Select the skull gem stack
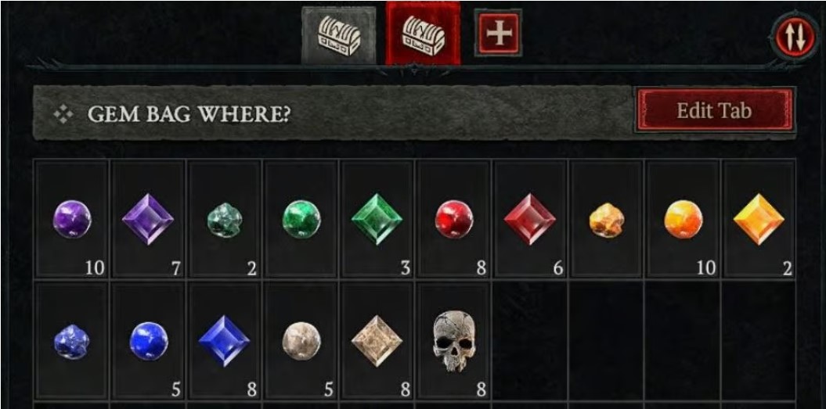The width and height of the screenshot is (826, 409). [x=453, y=341]
